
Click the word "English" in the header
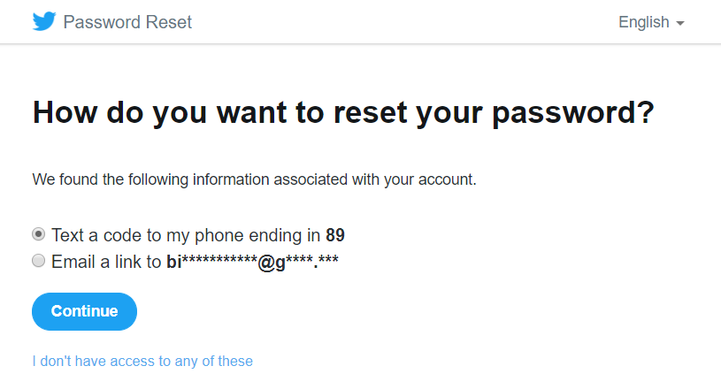pyautogui.click(x=644, y=22)
